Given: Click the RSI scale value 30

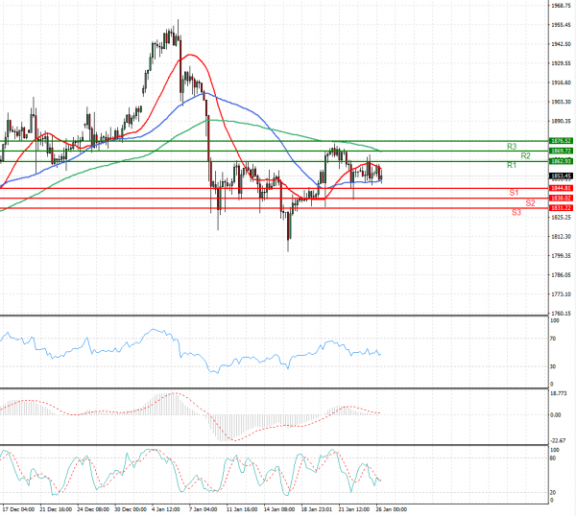Looking at the screenshot, I should (x=553, y=366).
